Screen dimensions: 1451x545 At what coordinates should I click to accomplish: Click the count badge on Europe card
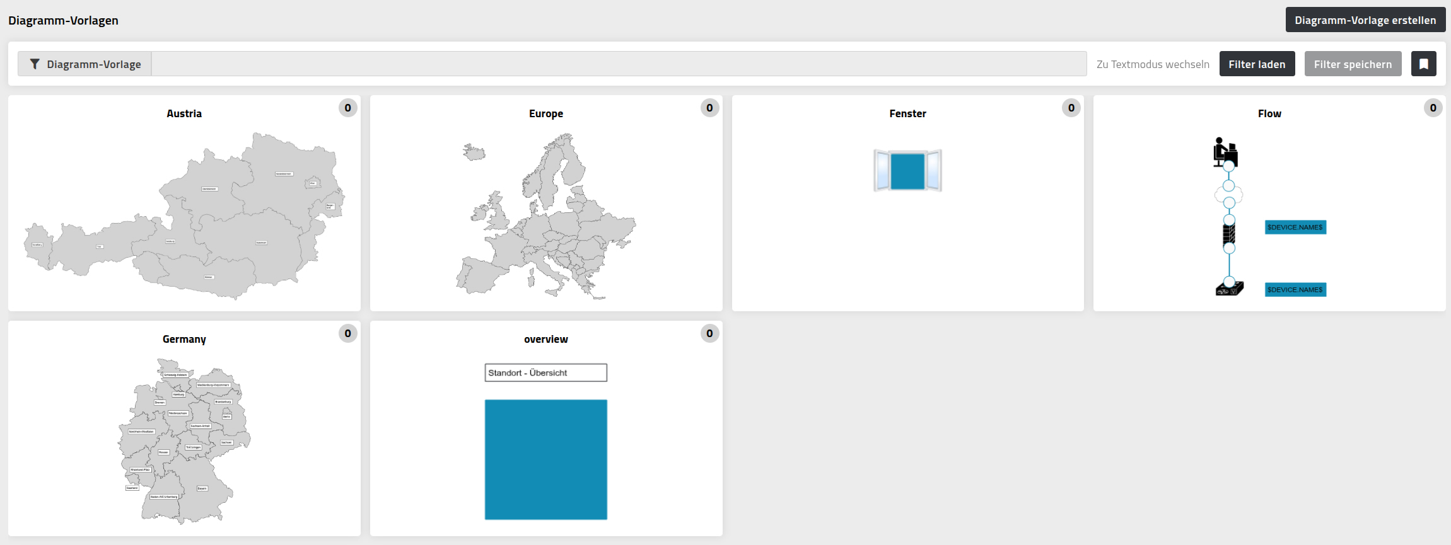pos(709,108)
